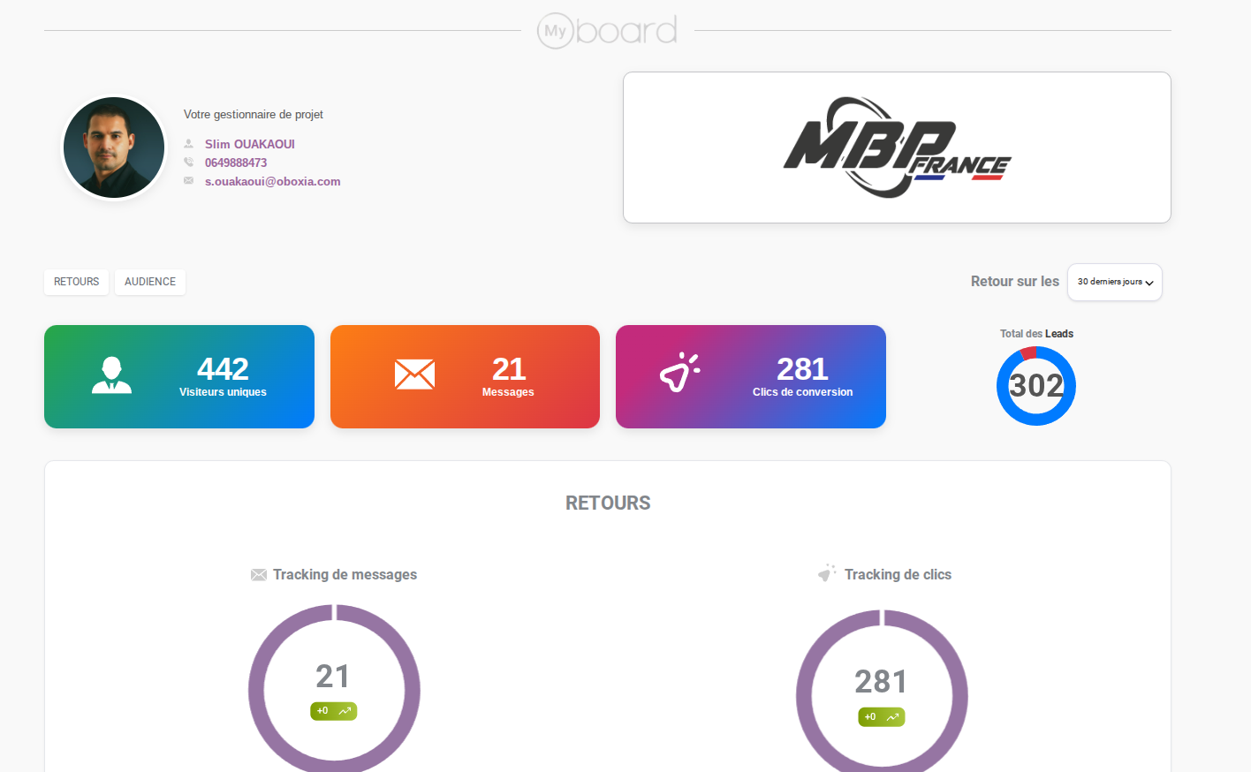This screenshot has width=1251, height=772.
Task: Open the Slim OUAKAOUI name link
Action: (x=250, y=144)
